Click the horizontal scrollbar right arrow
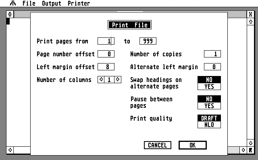Viewport: 258px width, 160px height. [243, 150]
